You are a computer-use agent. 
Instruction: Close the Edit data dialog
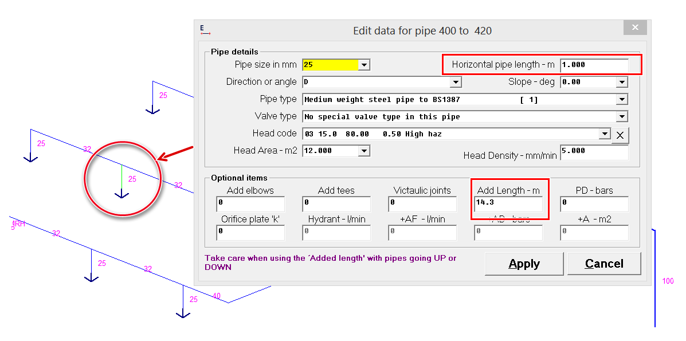click(x=635, y=28)
